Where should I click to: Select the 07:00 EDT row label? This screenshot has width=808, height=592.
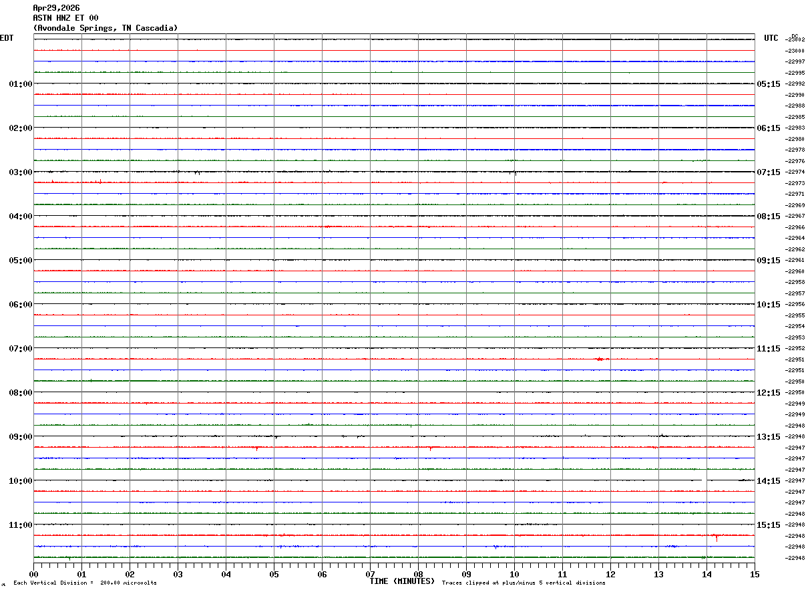point(20,349)
